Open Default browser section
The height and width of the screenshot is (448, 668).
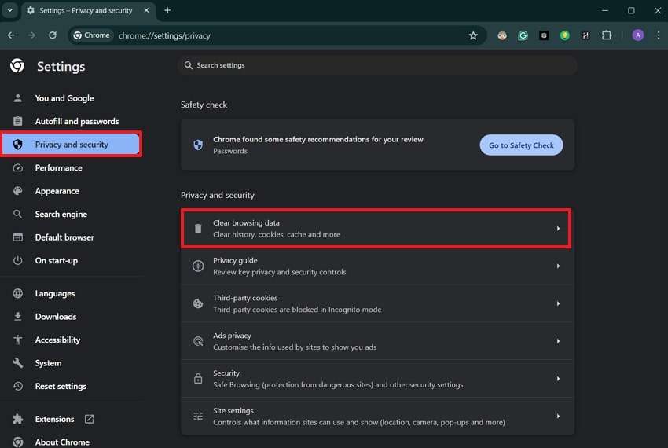(x=64, y=237)
